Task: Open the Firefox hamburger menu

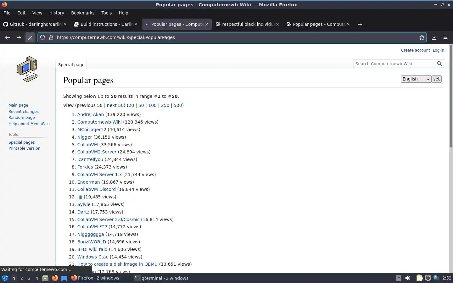Action: click(445, 37)
